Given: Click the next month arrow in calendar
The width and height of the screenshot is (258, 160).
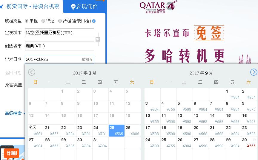Looking at the screenshot, I should tap(254, 72).
